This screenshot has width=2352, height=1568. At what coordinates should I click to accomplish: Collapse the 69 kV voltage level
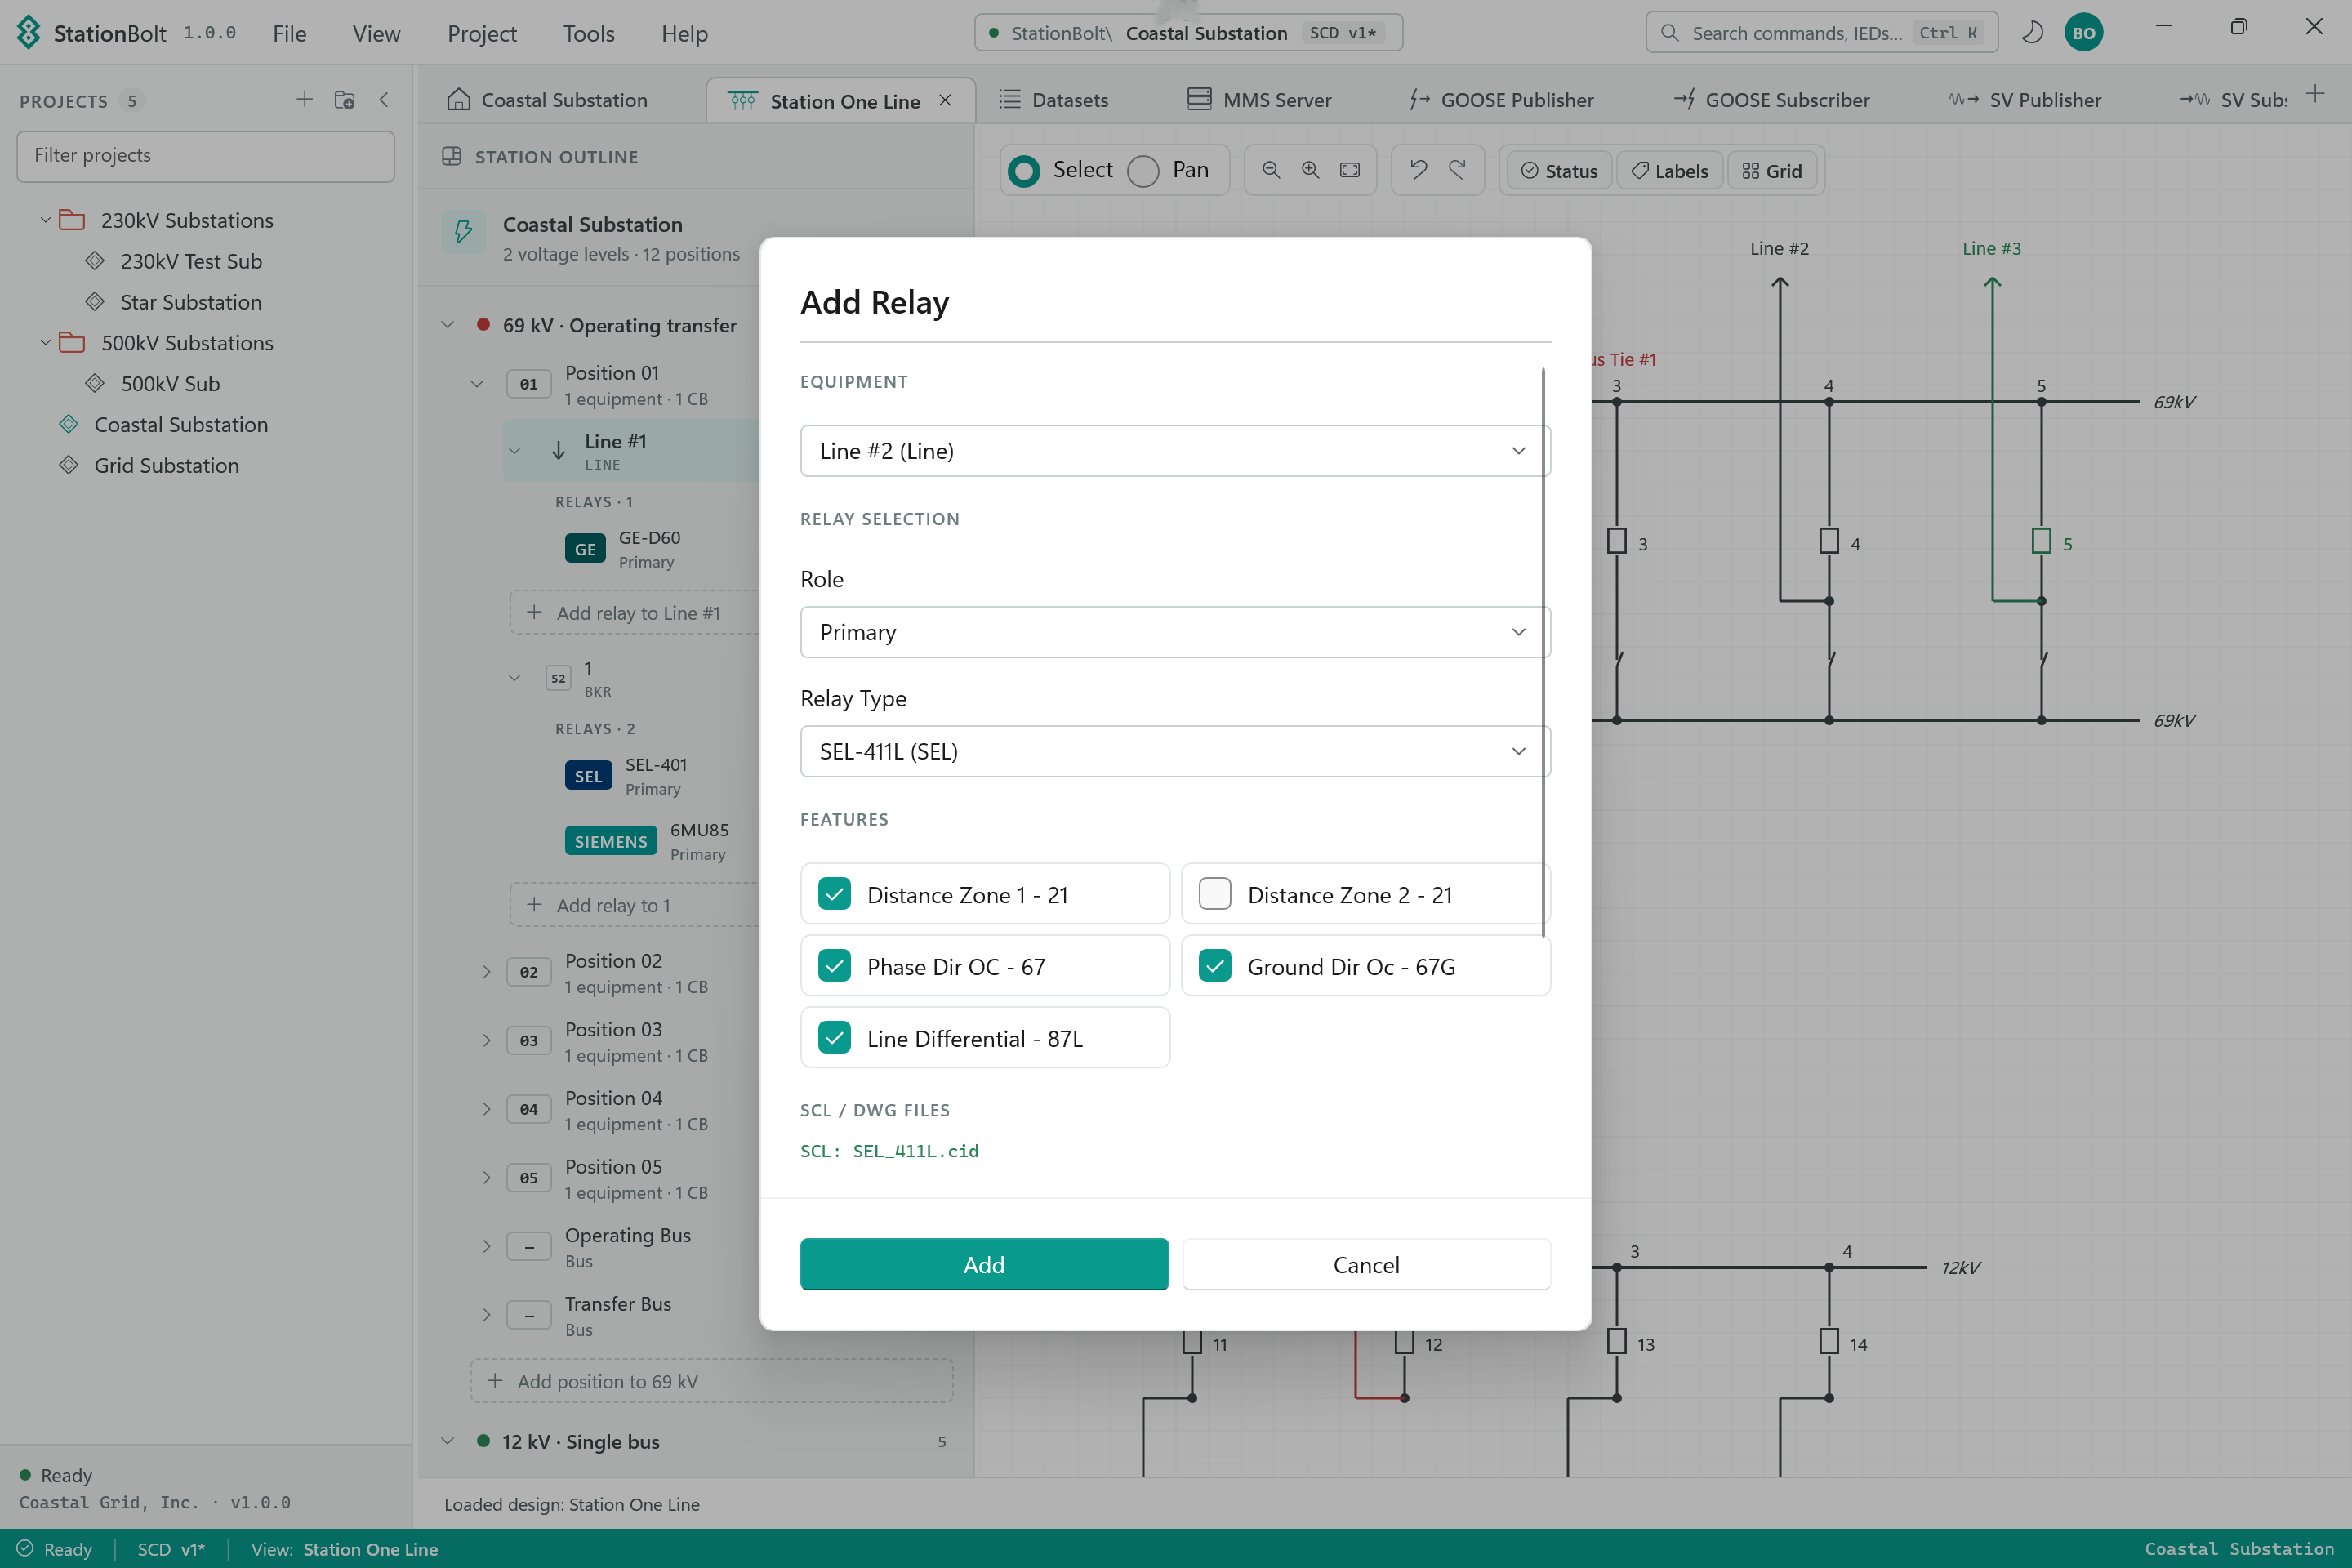pyautogui.click(x=448, y=325)
